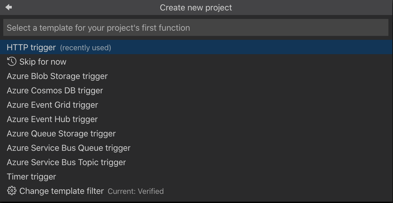Select HTTP trigger template
Image resolution: width=393 pixels, height=203 pixels.
31,47
